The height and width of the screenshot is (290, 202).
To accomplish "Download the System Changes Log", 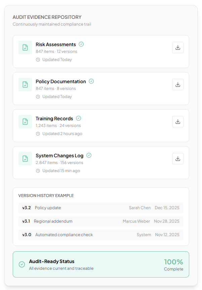I will [x=178, y=159].
